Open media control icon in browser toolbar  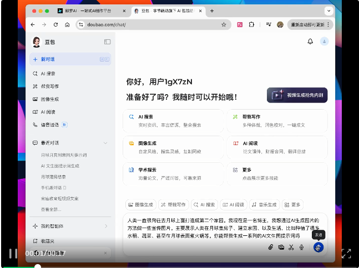(269, 24)
